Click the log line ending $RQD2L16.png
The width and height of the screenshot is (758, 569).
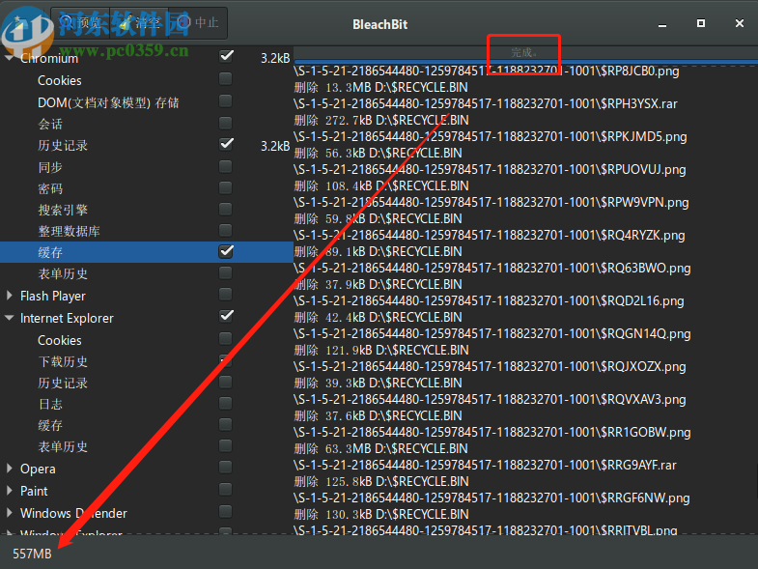(x=489, y=301)
